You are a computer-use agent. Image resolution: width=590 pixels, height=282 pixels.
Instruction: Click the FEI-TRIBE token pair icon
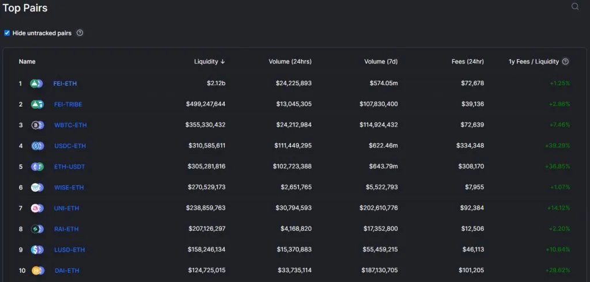pyautogui.click(x=37, y=104)
